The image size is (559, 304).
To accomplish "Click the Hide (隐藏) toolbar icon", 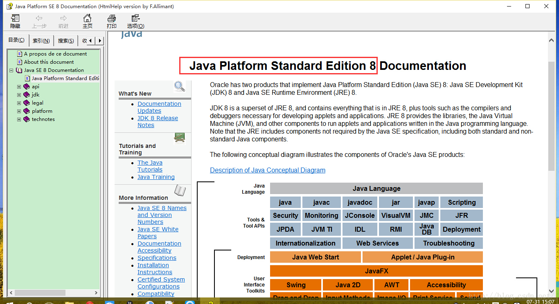I will coord(15,18).
